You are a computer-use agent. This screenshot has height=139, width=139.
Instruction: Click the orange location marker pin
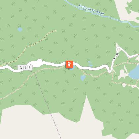pyautogui.click(x=69, y=64)
